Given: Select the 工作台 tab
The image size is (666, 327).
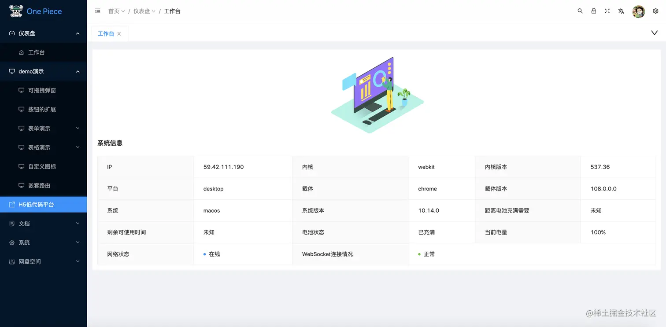Looking at the screenshot, I should pyautogui.click(x=106, y=33).
